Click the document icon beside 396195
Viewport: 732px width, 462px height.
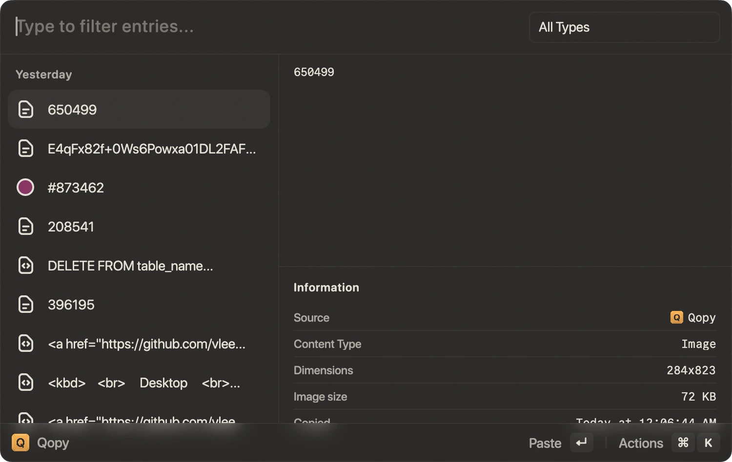(25, 304)
